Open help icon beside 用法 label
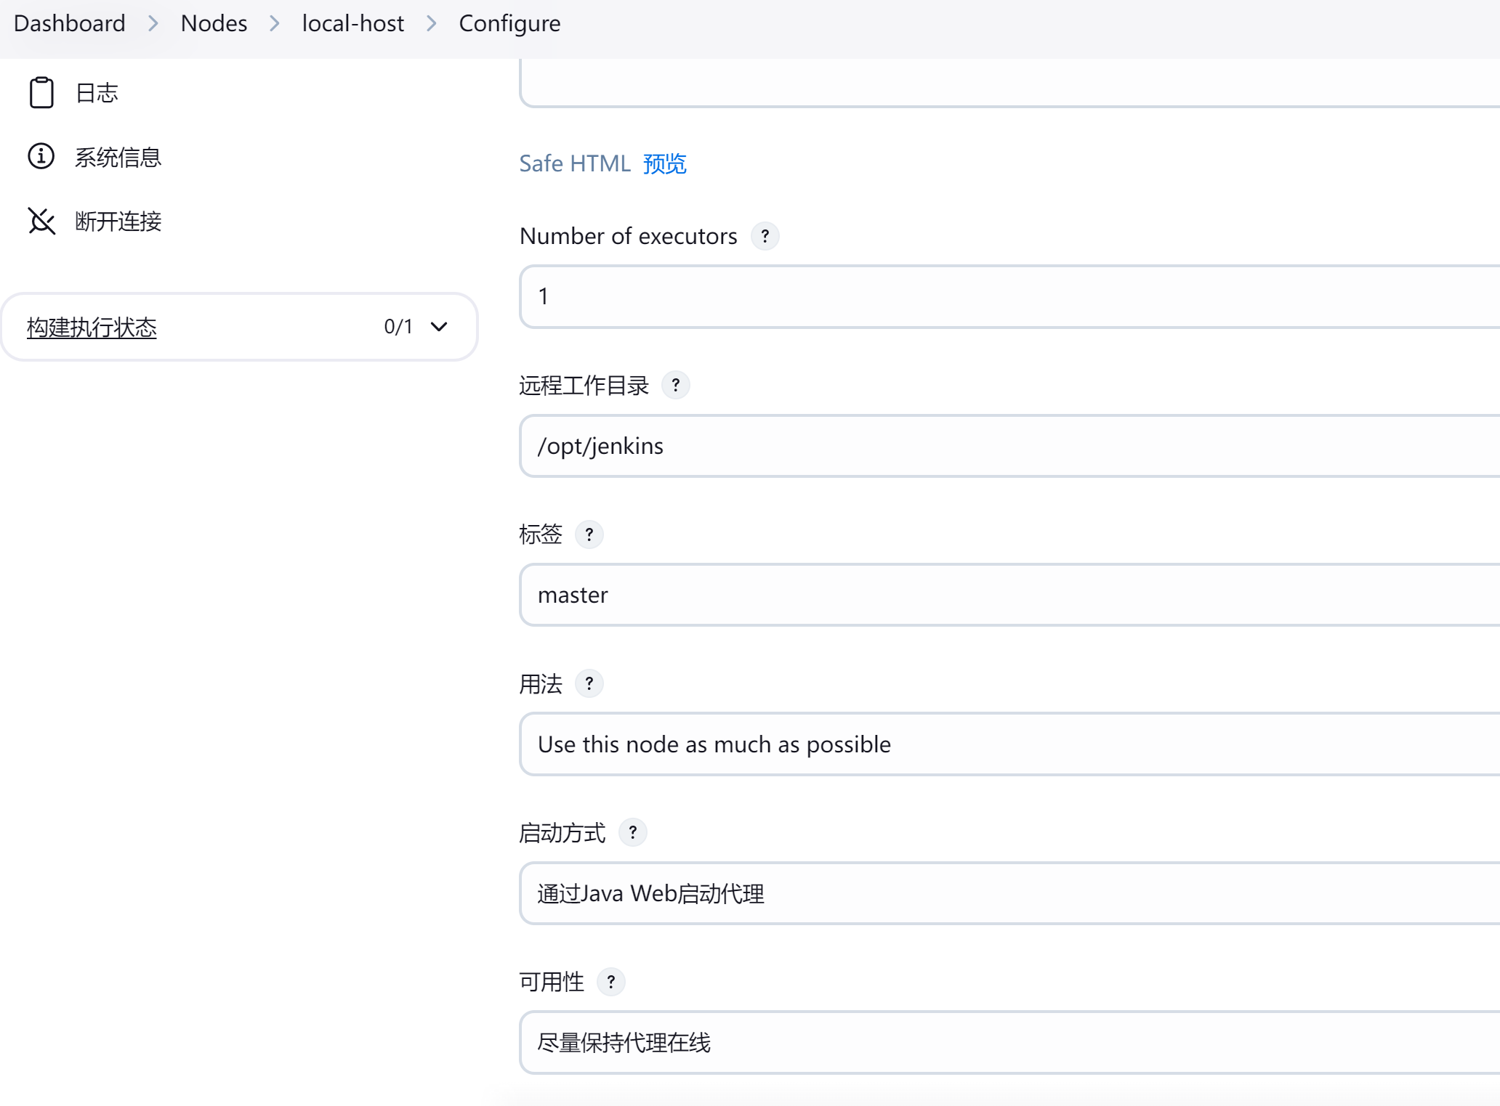This screenshot has height=1106, width=1500. pos(589,683)
